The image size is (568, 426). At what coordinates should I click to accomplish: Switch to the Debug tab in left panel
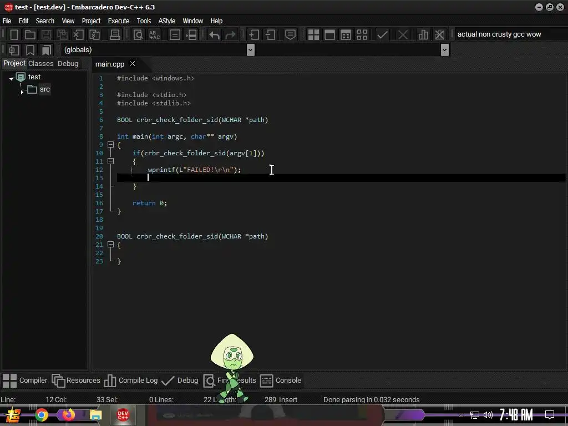pos(68,64)
